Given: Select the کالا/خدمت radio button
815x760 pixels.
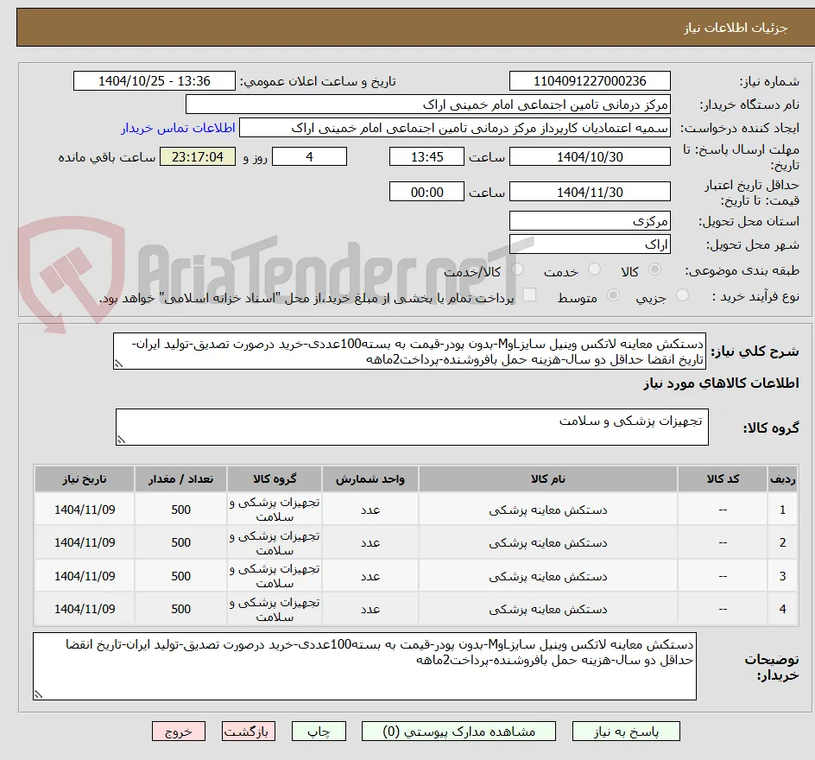Looking at the screenshot, I should click(518, 269).
